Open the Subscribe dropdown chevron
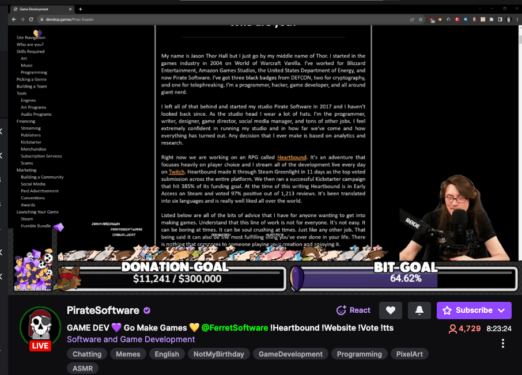This screenshot has height=375, width=522. 502,310
